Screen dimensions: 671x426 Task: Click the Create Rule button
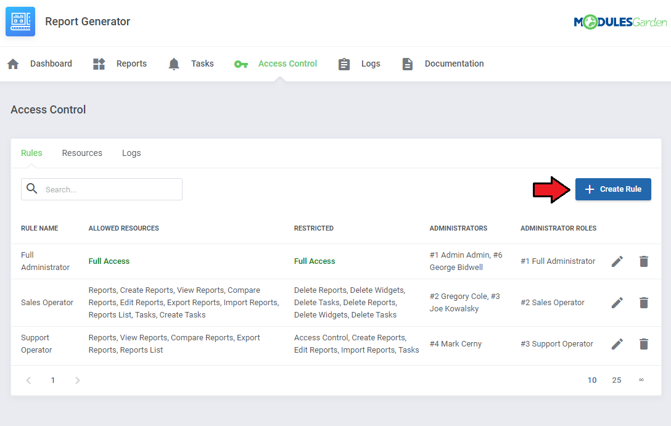tap(613, 189)
